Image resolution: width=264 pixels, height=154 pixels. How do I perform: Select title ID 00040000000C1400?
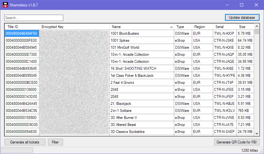point(22,62)
